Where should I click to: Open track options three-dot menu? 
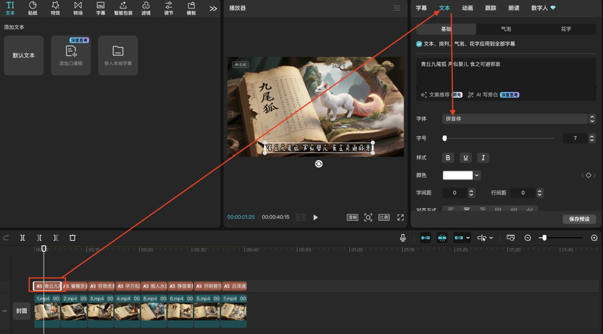click(x=4, y=311)
